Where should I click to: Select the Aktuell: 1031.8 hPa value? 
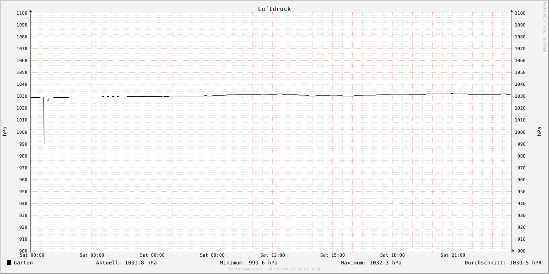click(126, 263)
